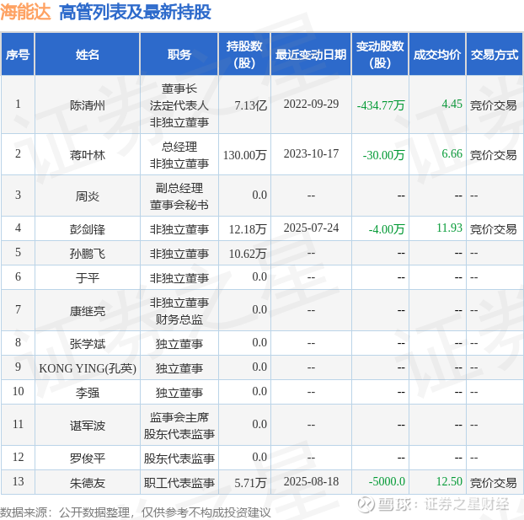Click 谌军波's position cell 监事会主席 股东代表监事

coord(179,426)
